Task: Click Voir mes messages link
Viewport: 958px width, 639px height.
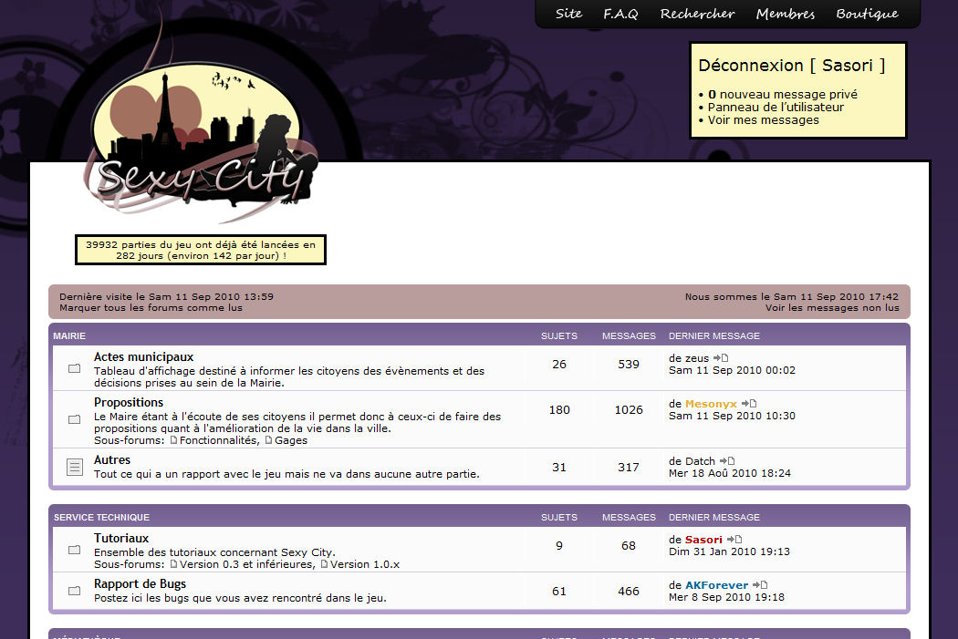Action: tap(763, 119)
